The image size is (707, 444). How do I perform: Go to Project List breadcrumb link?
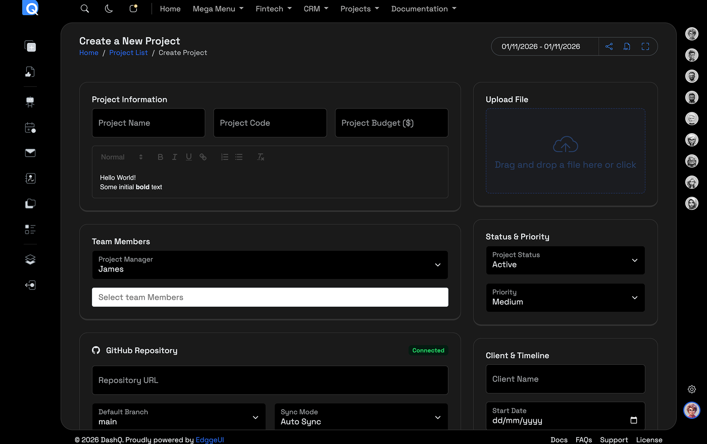click(128, 52)
